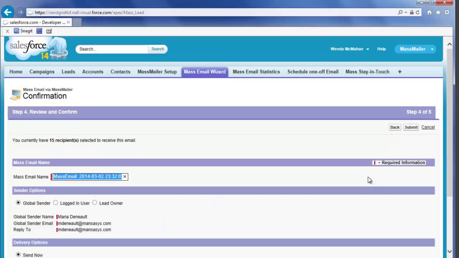The height and width of the screenshot is (258, 459).
Task: Click the Reply To email address value
Action: click(x=84, y=230)
